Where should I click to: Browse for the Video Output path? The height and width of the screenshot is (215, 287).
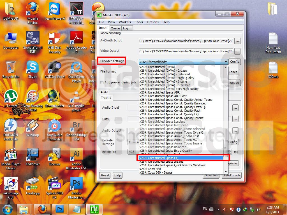click(237, 52)
